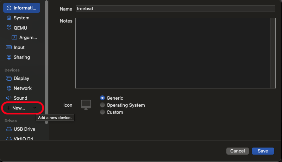Viewport: 282px width, 162px height.
Task: Click the Input keyboard icon
Action: [9, 47]
